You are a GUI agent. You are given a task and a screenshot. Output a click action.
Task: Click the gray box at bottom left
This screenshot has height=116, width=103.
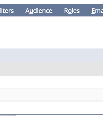tap(8, 115)
